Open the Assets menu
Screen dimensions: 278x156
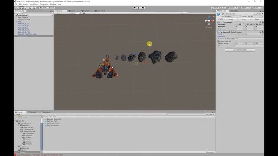[x=26, y=4]
